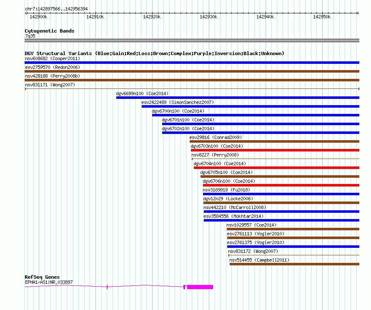The image size is (371, 310).
Task: Click the brown esv2759570 complex bar
Action: (x=192, y=71)
